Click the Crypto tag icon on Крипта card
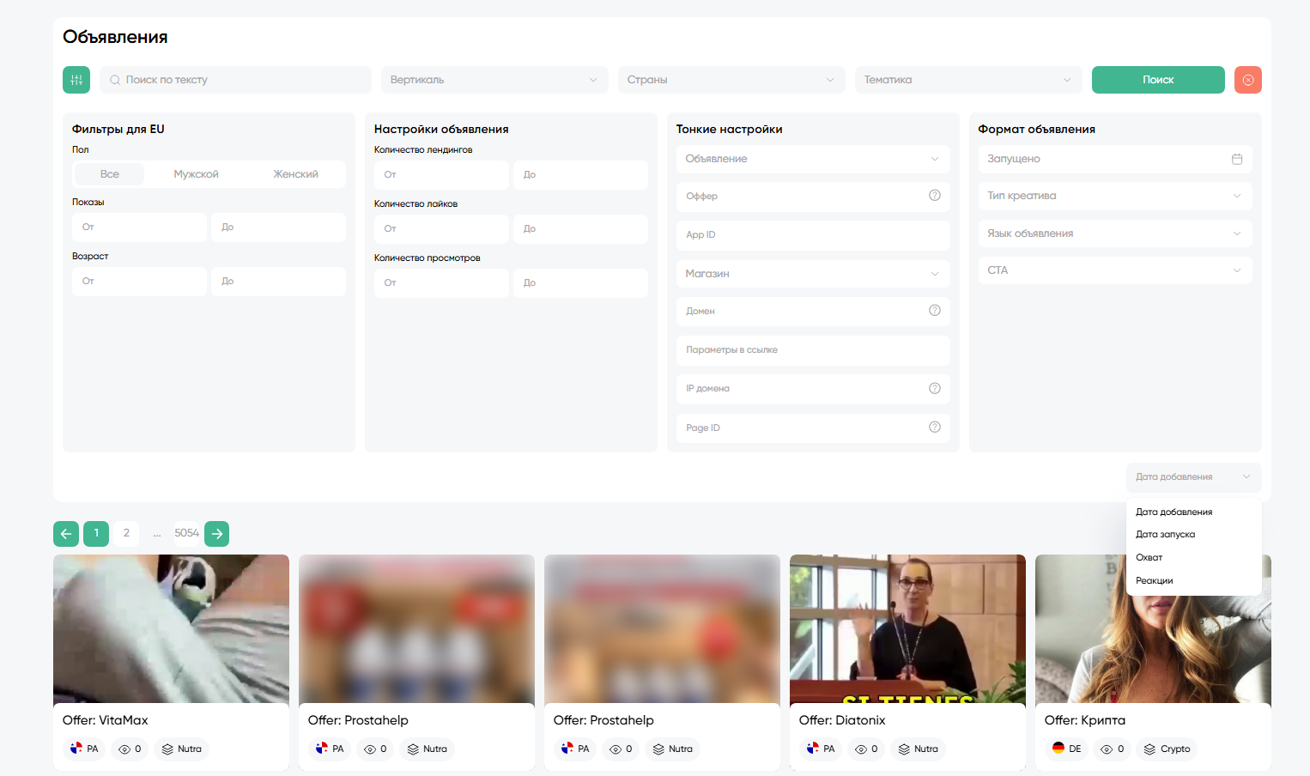This screenshot has height=776, width=1310. coord(1148,749)
